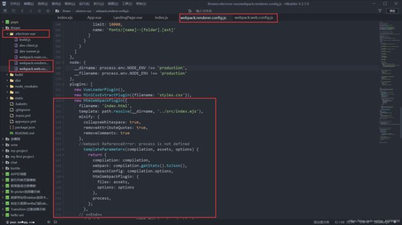Open webpack.main.co... file in tree
The width and height of the screenshot is (402, 225).
(33, 57)
